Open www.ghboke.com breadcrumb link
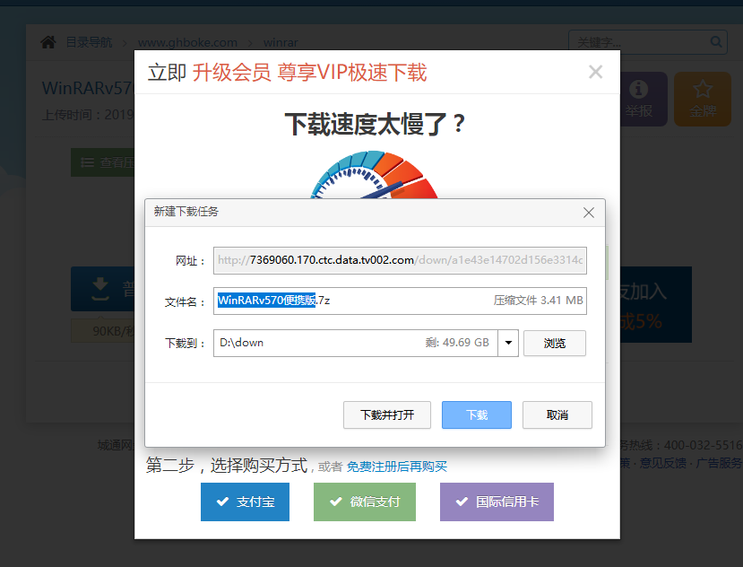The width and height of the screenshot is (743, 567). coord(187,43)
